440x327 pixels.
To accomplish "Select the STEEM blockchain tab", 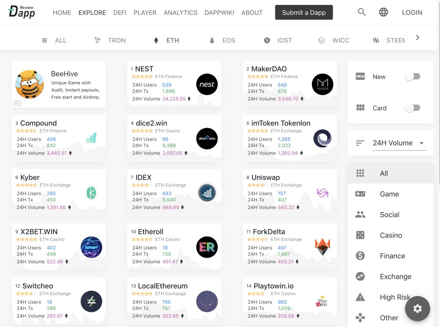I will [389, 40].
